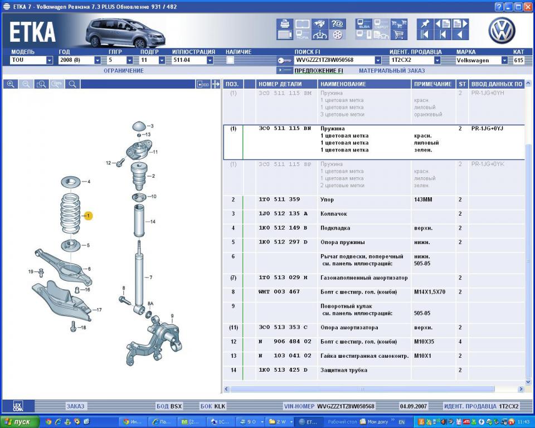Select the ПРЕДЛОЖЕНИЕ FI tab

pyautogui.click(x=319, y=71)
